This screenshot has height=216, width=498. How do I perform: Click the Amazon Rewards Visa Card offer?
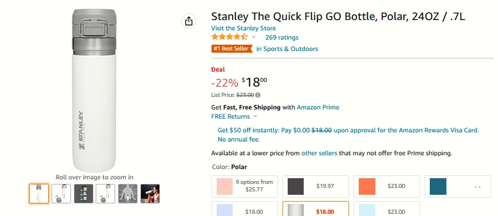point(348,135)
